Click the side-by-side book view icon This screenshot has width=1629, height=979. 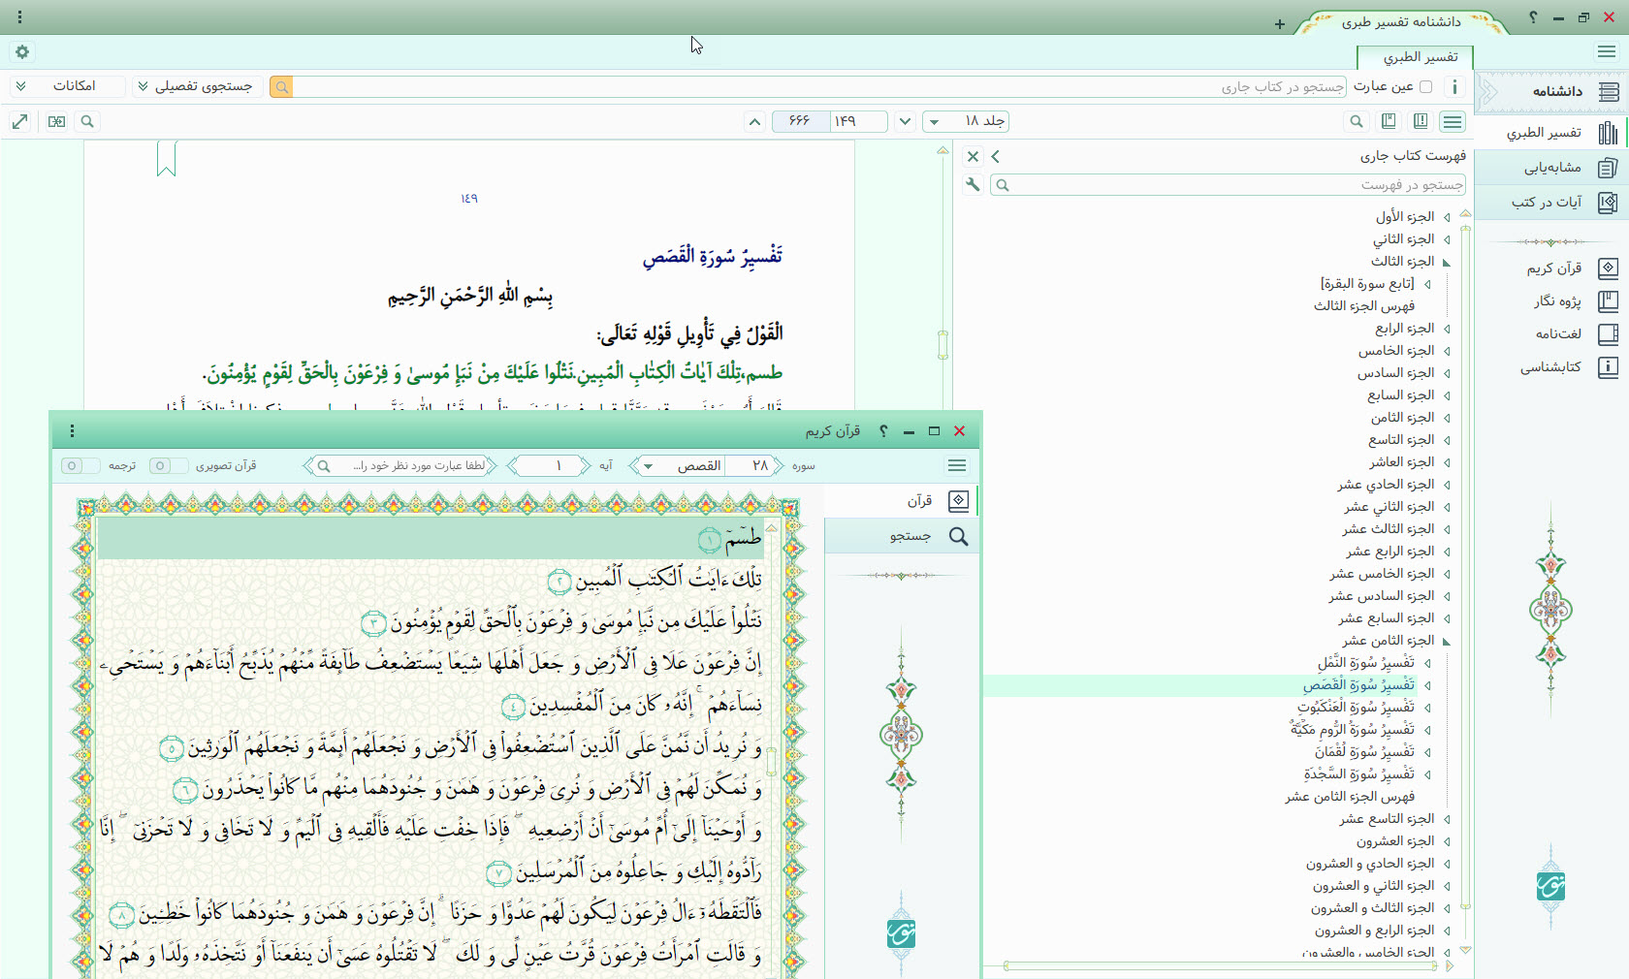[x=56, y=121]
